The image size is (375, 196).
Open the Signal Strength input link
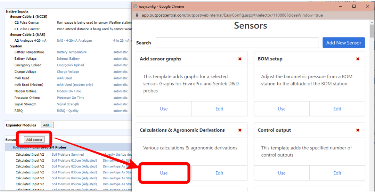(x=68, y=104)
